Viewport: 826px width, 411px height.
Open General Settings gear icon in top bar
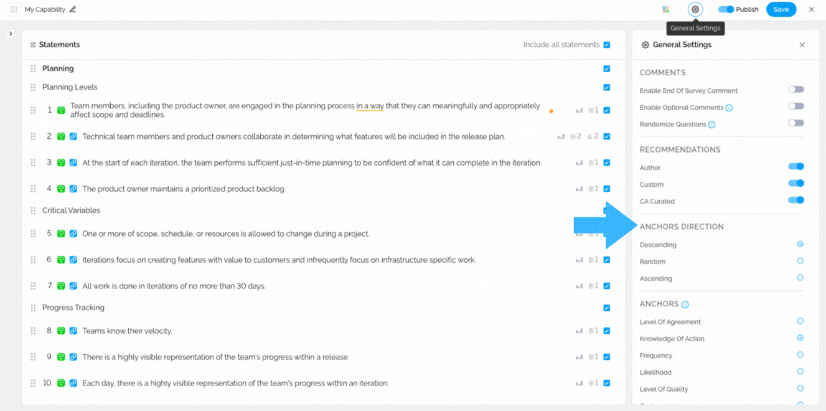(x=695, y=9)
